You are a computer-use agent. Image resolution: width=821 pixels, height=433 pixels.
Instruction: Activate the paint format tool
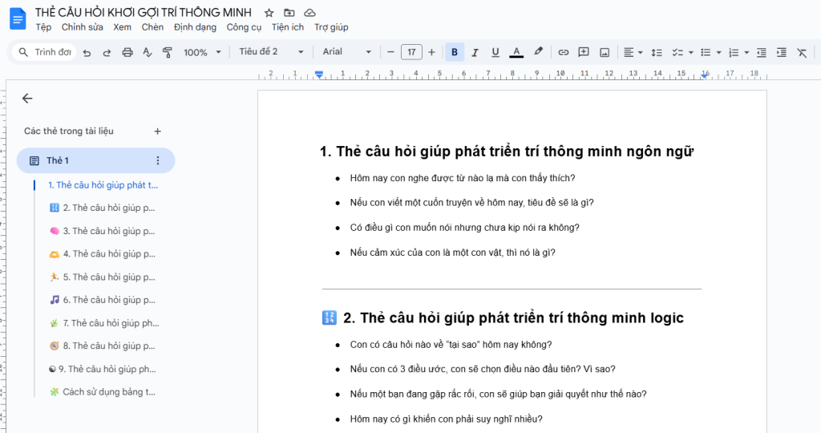coord(167,52)
